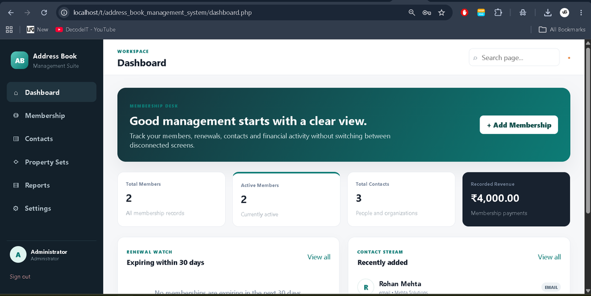Click the Active Members card
The width and height of the screenshot is (591, 296).
(x=286, y=199)
